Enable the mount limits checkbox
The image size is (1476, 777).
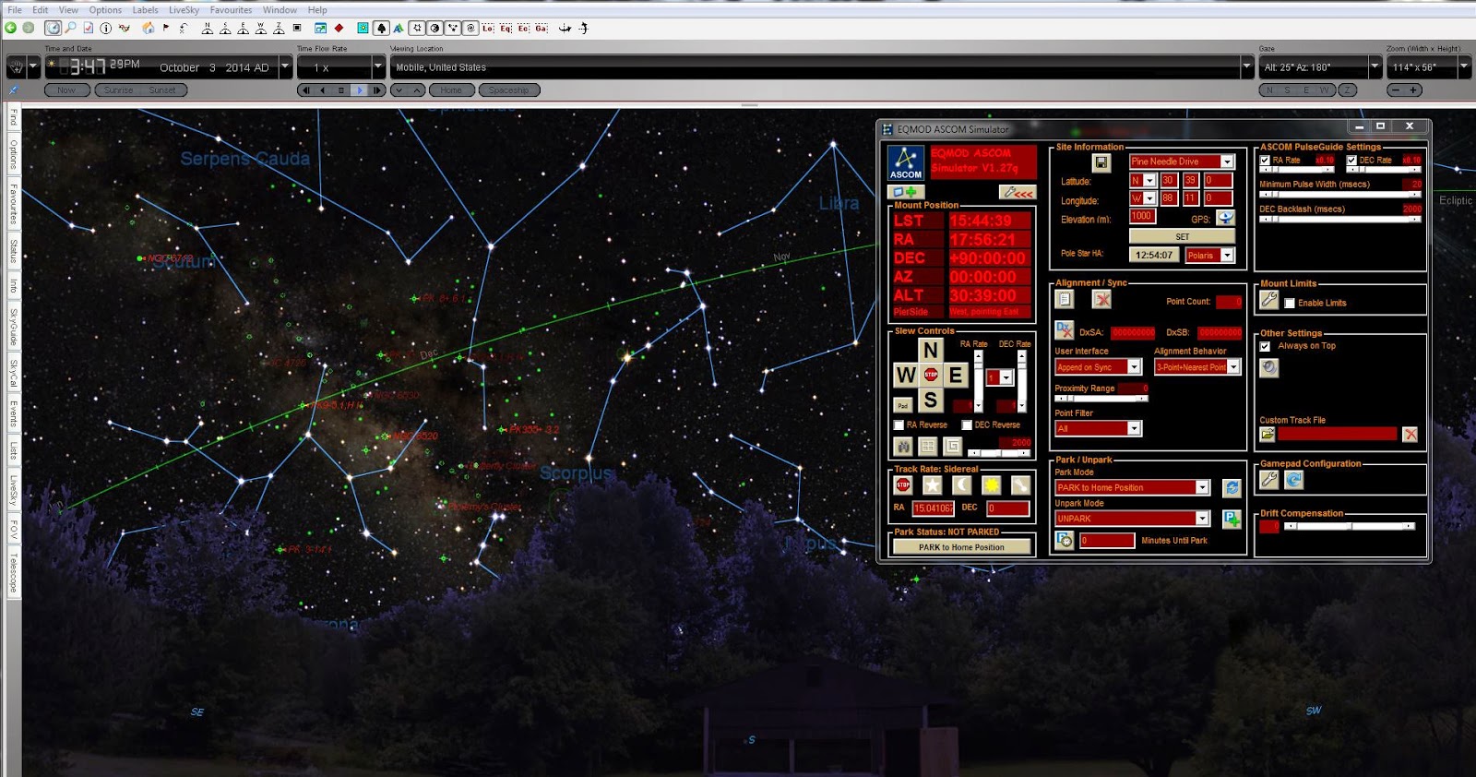pyautogui.click(x=1290, y=303)
